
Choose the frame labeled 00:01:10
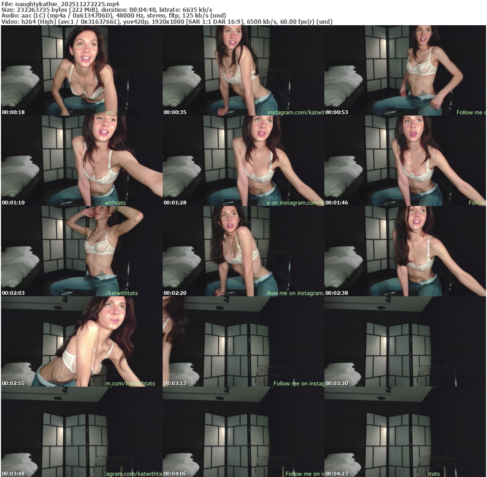81,161
